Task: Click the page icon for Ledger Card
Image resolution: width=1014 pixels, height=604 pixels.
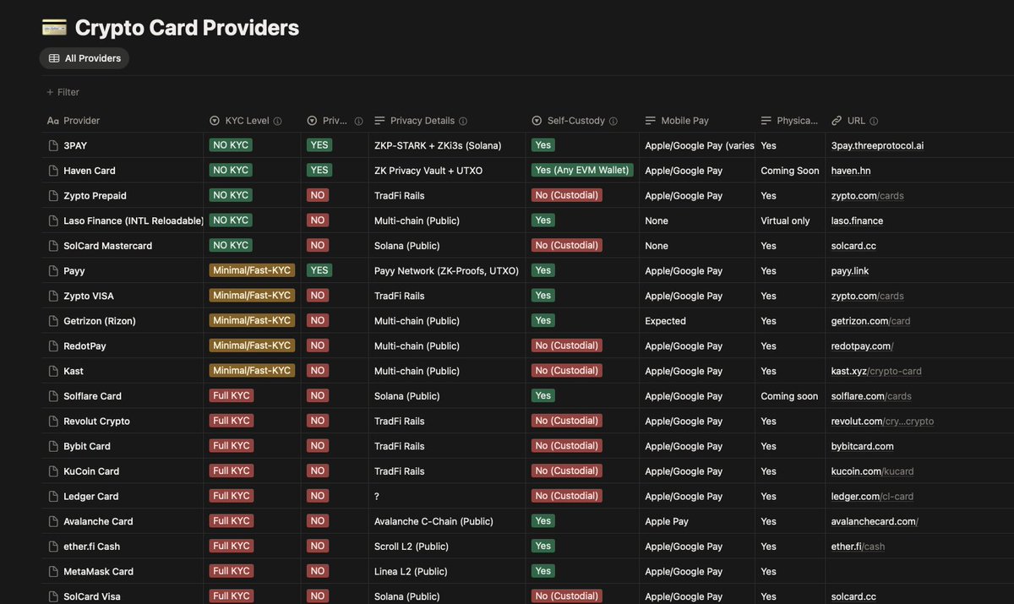Action: (x=53, y=496)
